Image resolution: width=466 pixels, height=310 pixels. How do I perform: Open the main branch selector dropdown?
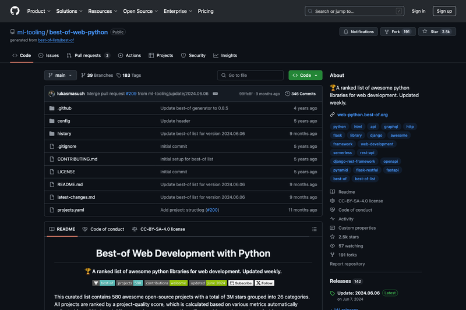61,76
